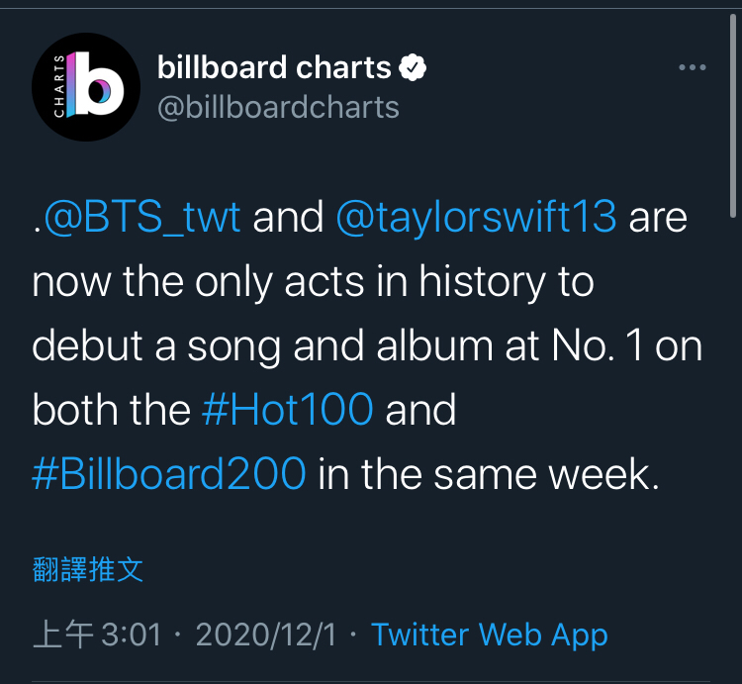
Task: Click the CHARTS lettering on the billboard logo
Action: click(58, 86)
